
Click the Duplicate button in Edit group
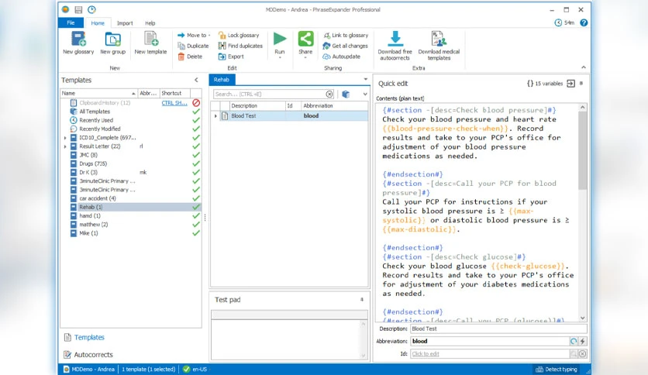[x=193, y=46]
